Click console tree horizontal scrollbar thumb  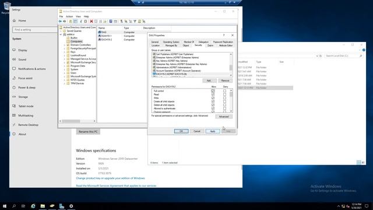[x=71, y=121]
